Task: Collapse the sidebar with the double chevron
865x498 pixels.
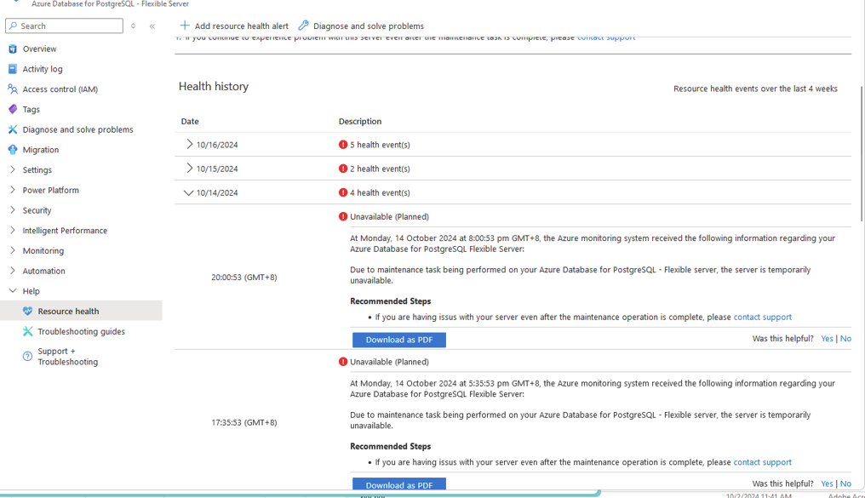Action: [x=152, y=26]
